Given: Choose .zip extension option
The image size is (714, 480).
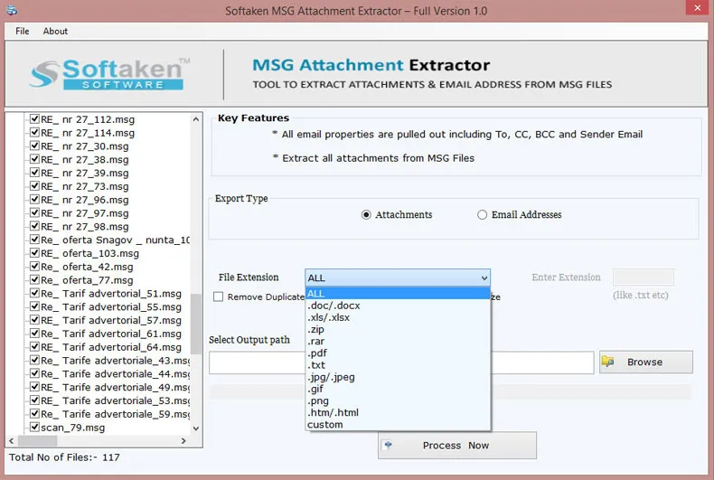Looking at the screenshot, I should pos(398,329).
